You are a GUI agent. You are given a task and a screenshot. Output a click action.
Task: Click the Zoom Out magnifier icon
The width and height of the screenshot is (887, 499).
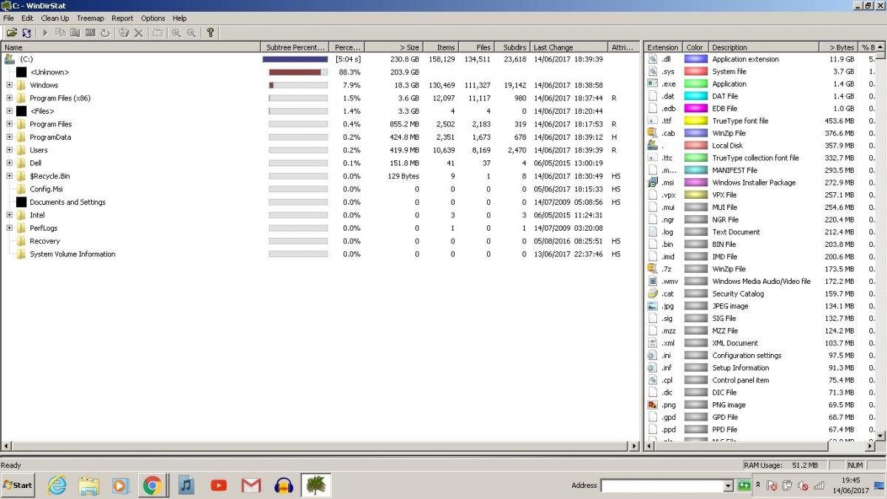[191, 33]
